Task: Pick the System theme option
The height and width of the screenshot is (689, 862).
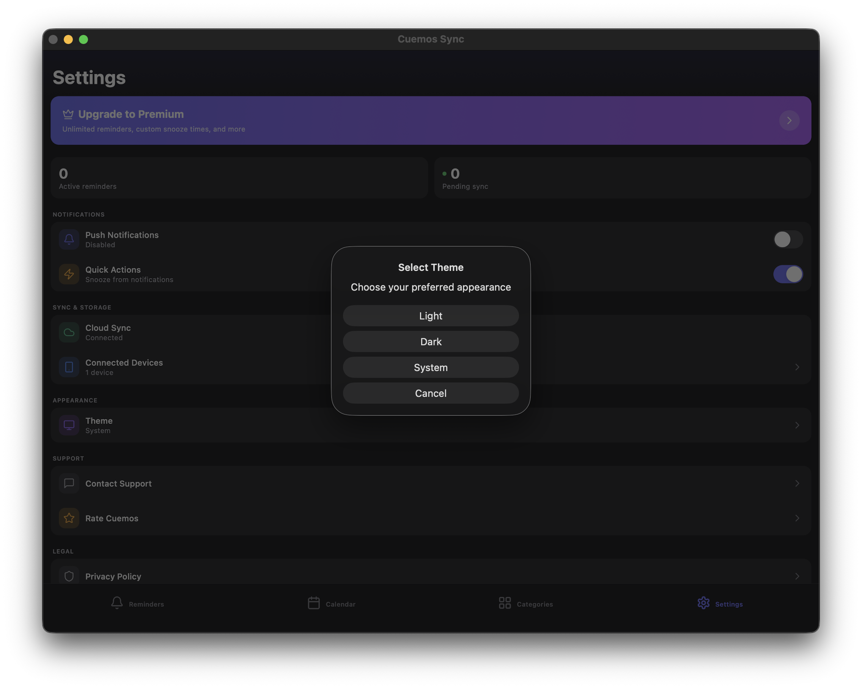Action: 431,367
